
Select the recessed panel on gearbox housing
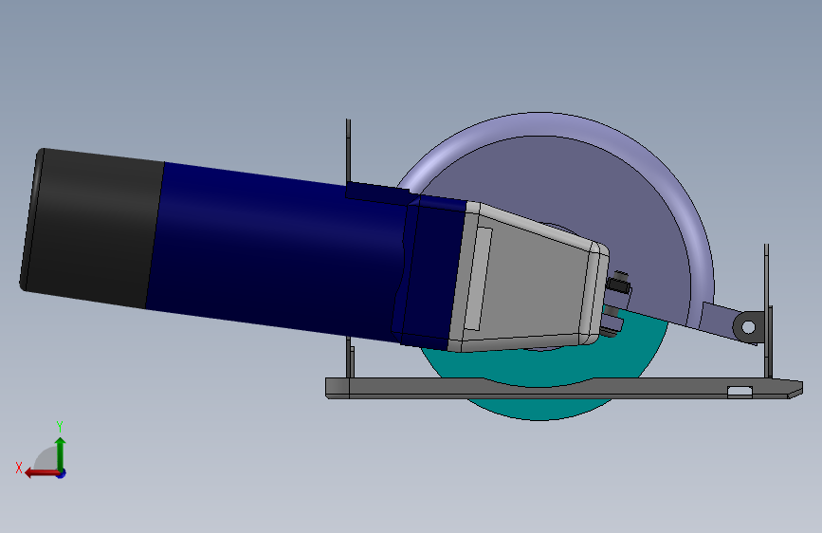478,278
